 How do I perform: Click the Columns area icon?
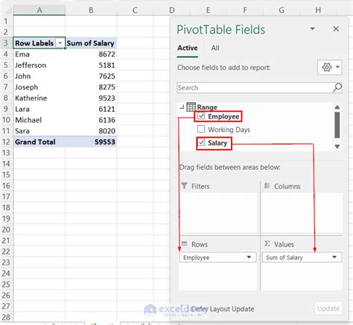point(267,186)
